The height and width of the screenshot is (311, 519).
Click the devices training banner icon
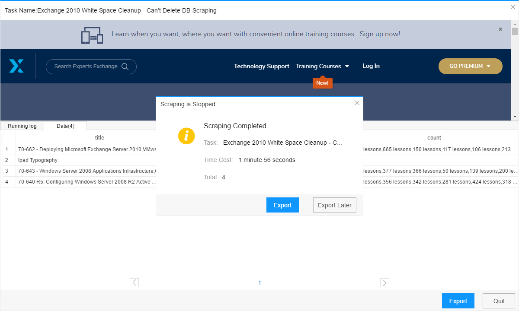92,35
